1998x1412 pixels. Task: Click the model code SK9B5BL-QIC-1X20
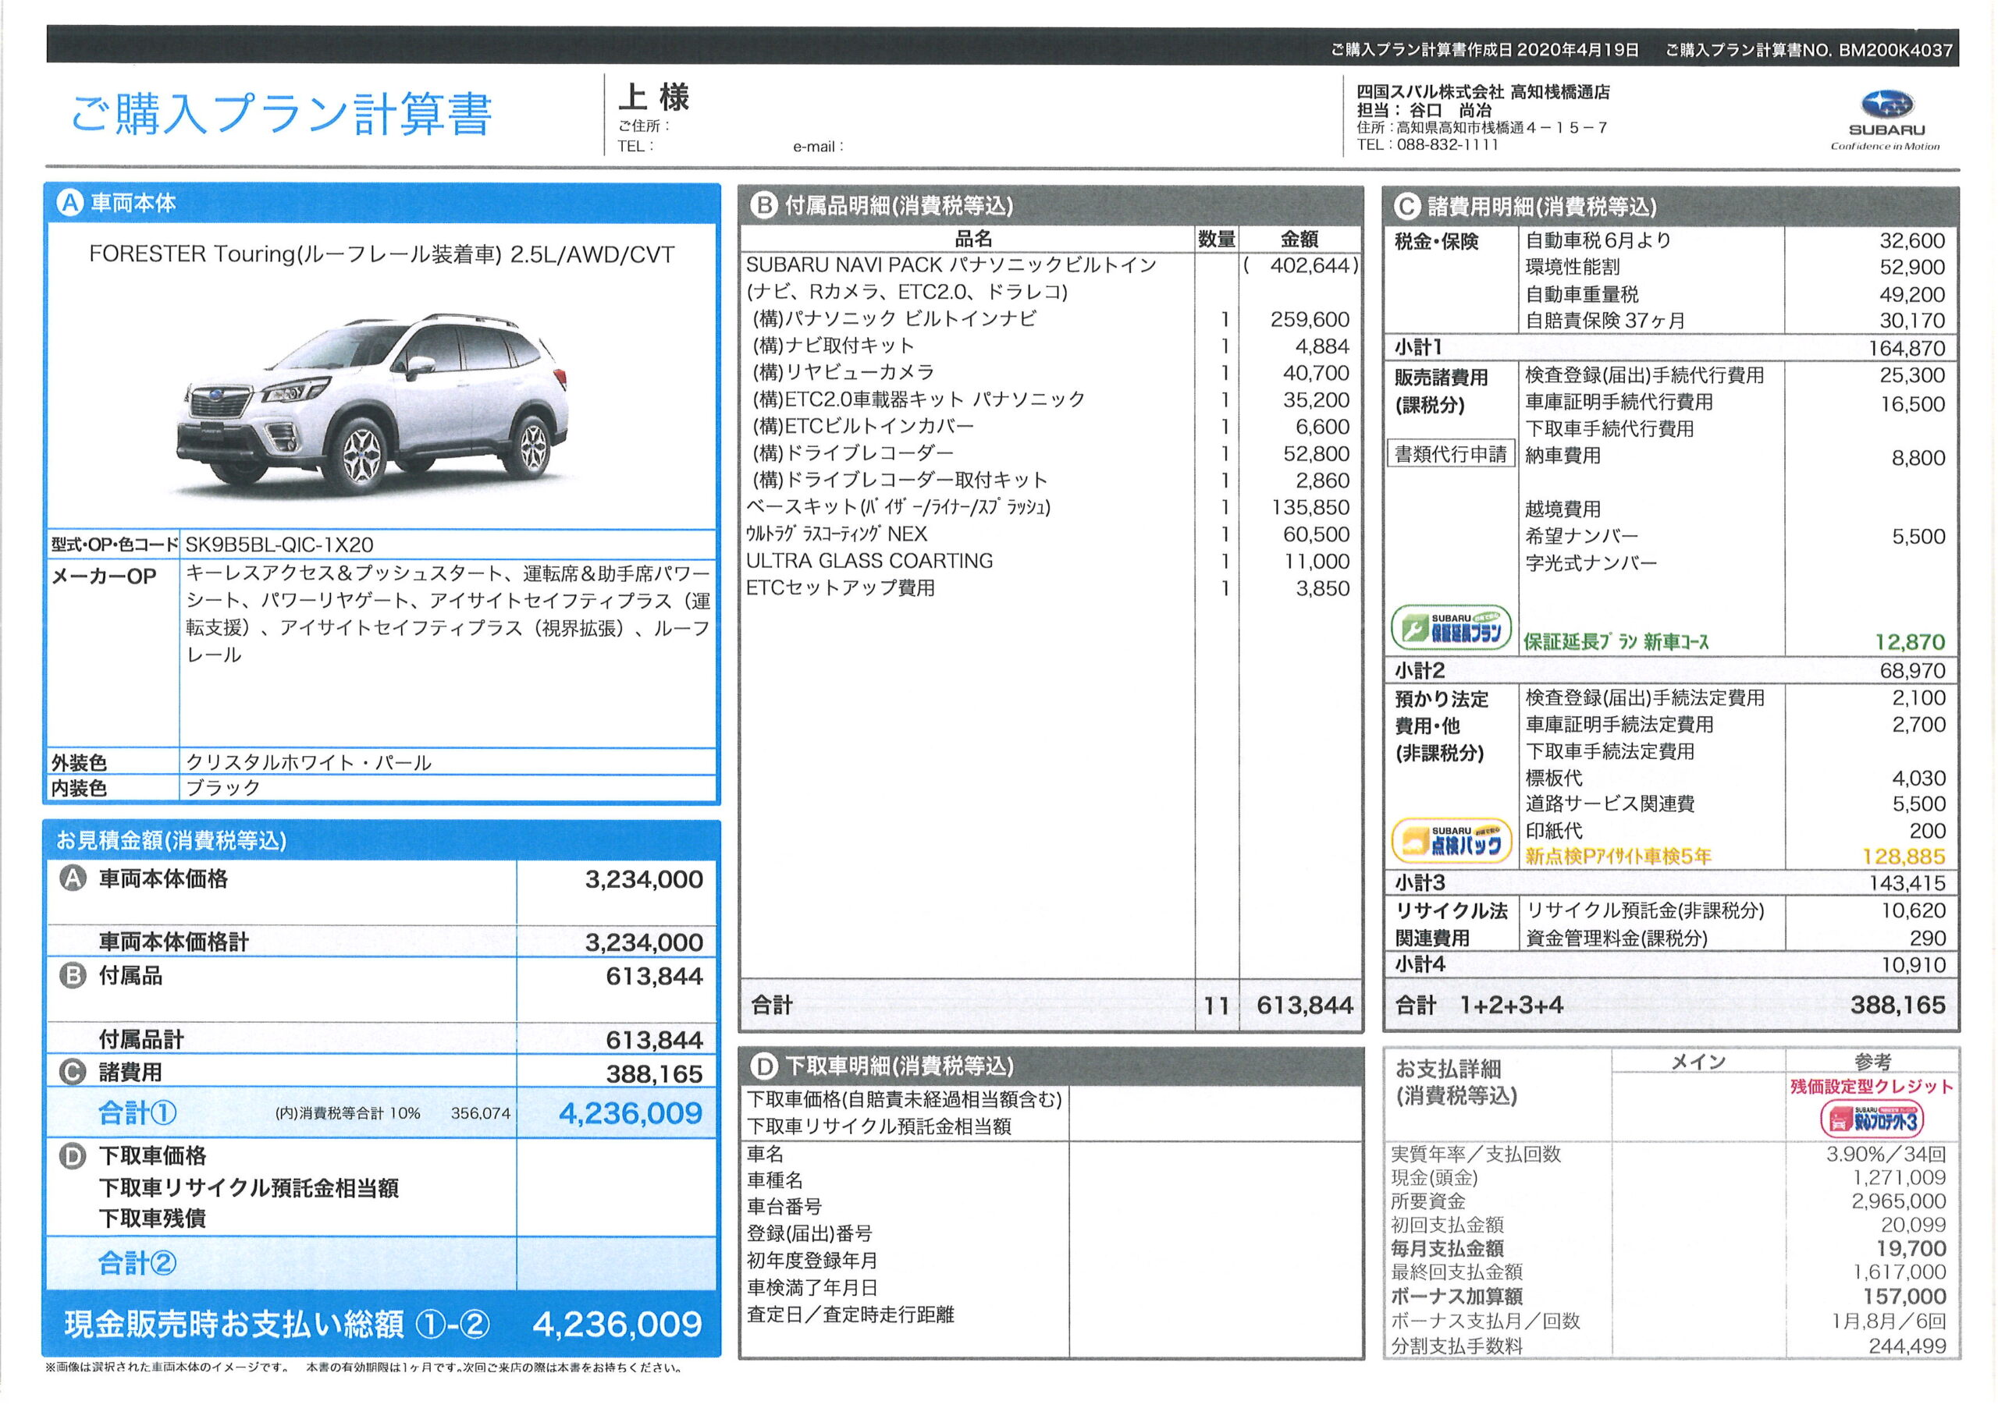click(279, 545)
